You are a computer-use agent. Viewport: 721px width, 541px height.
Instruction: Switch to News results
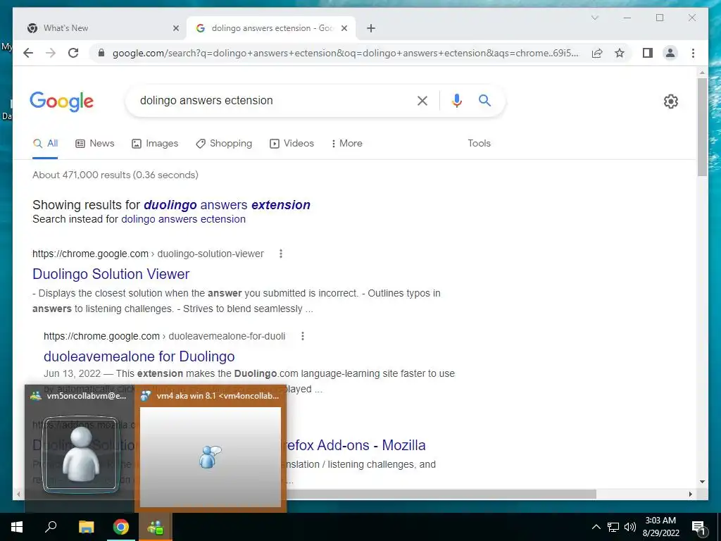(x=95, y=144)
